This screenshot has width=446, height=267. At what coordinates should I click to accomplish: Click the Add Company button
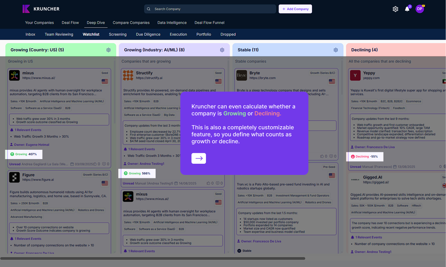tap(295, 9)
